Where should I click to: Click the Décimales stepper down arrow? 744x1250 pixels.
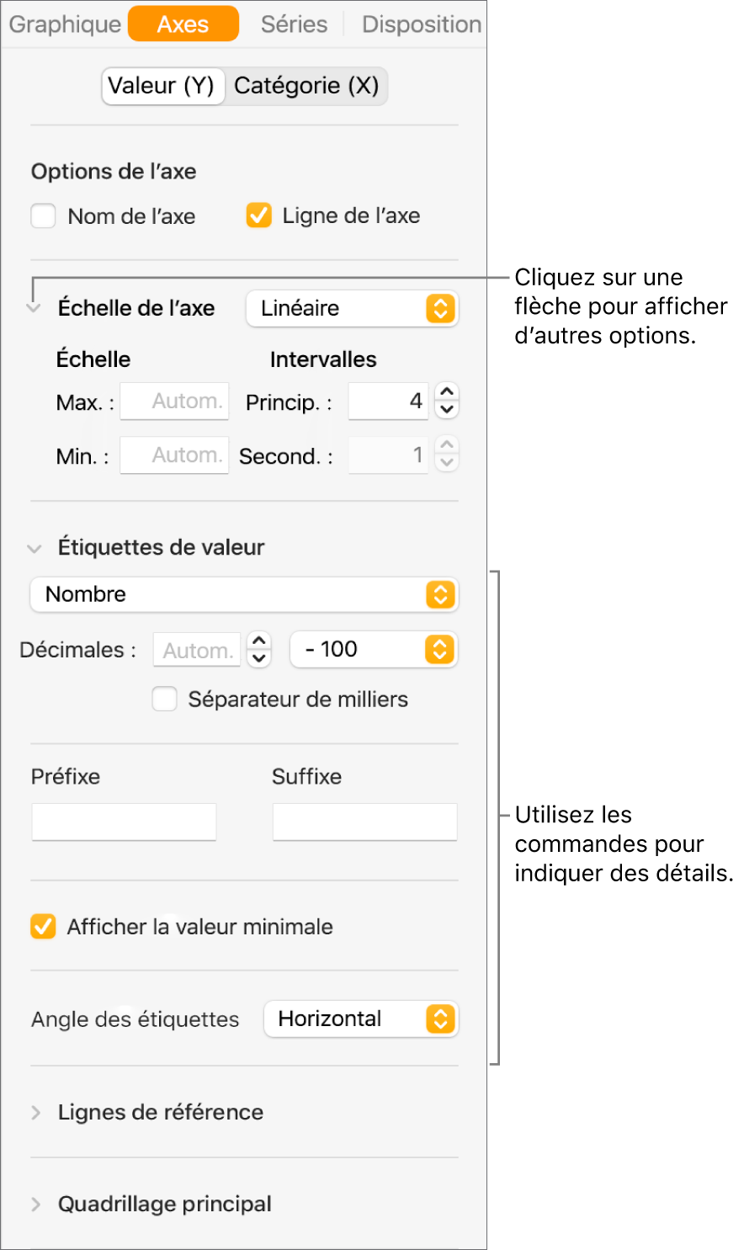[x=260, y=658]
